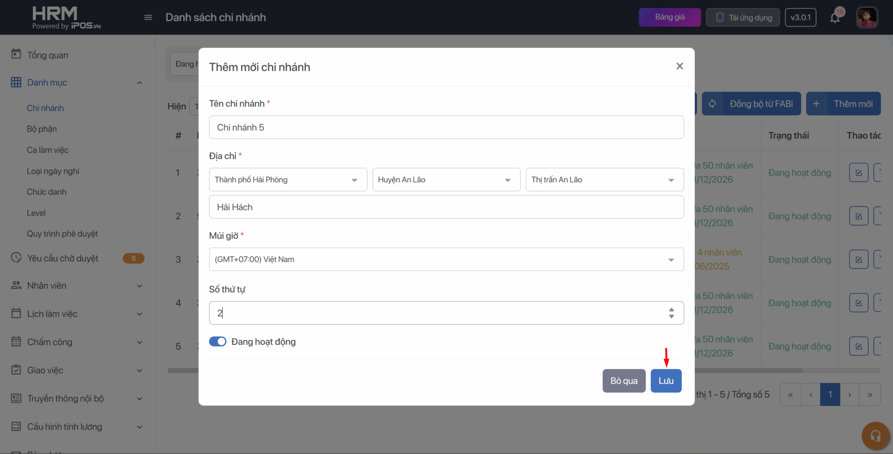This screenshot has height=454, width=893.
Task: Click the sync icon on Đồng bộ từ FABi
Action: pyautogui.click(x=712, y=104)
